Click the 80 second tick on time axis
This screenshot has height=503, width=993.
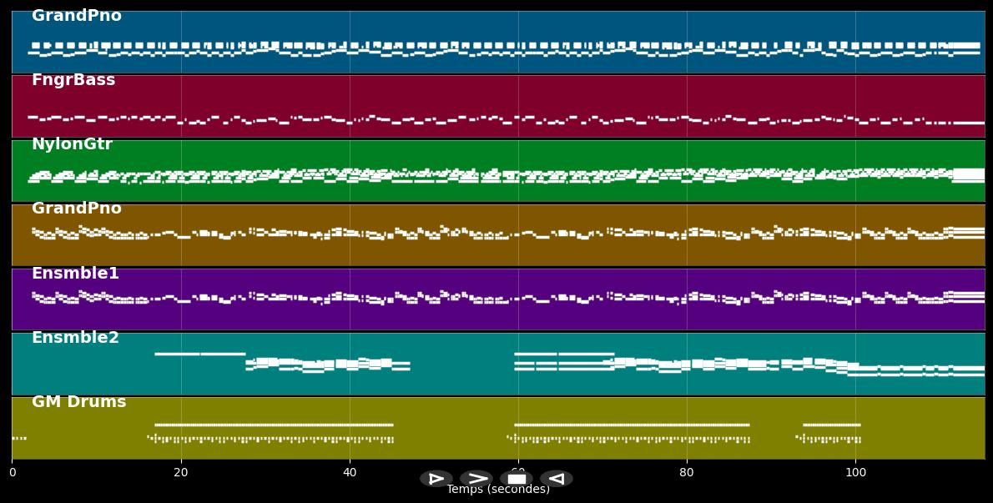(x=687, y=473)
